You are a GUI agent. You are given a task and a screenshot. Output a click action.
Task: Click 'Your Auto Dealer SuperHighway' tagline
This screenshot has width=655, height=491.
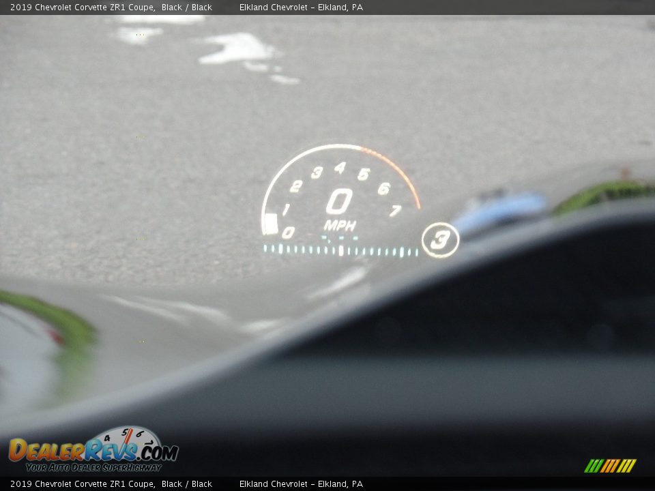click(93, 467)
